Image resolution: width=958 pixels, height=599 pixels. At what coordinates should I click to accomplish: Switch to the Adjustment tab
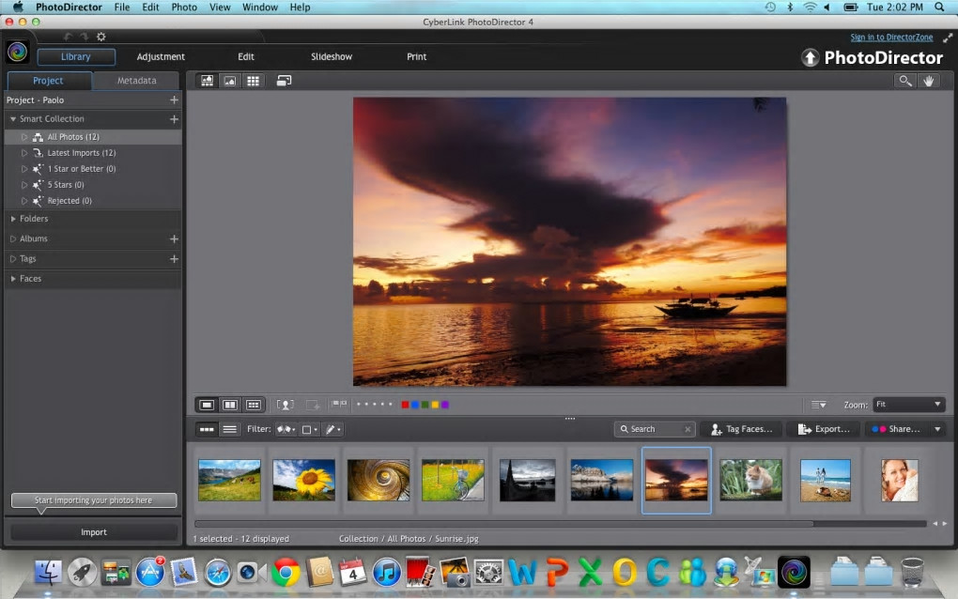[161, 57]
